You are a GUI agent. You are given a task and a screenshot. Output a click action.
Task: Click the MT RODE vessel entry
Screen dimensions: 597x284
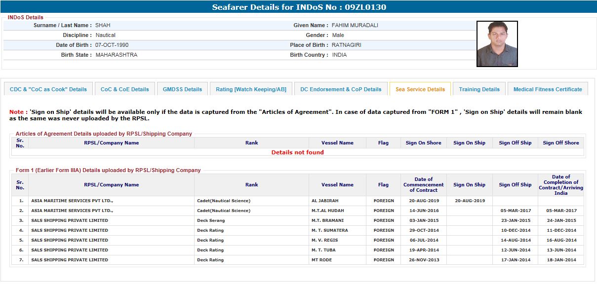point(321,260)
